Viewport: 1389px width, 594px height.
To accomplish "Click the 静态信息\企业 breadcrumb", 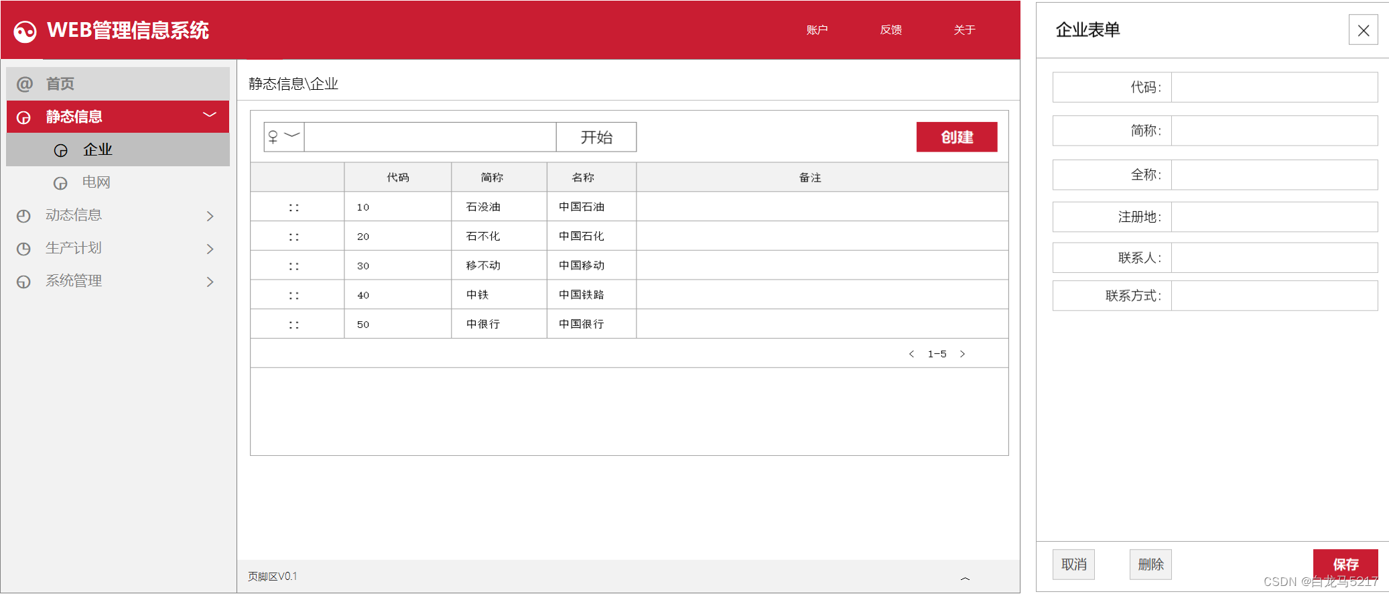I will pos(293,84).
